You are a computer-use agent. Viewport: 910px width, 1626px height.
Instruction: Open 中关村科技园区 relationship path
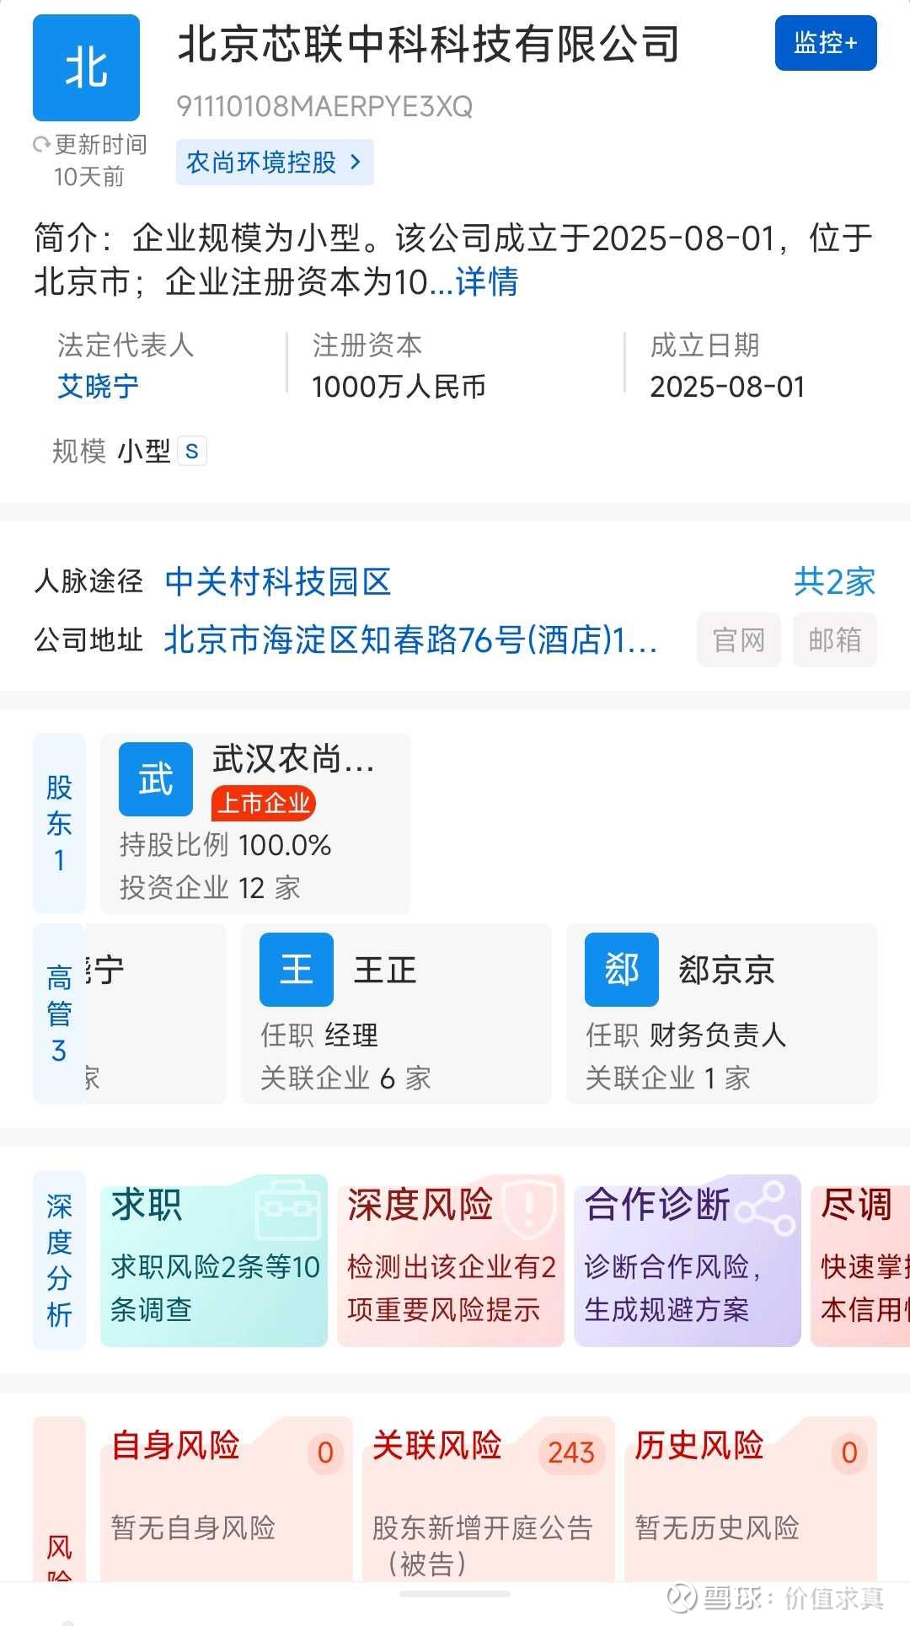click(x=278, y=581)
